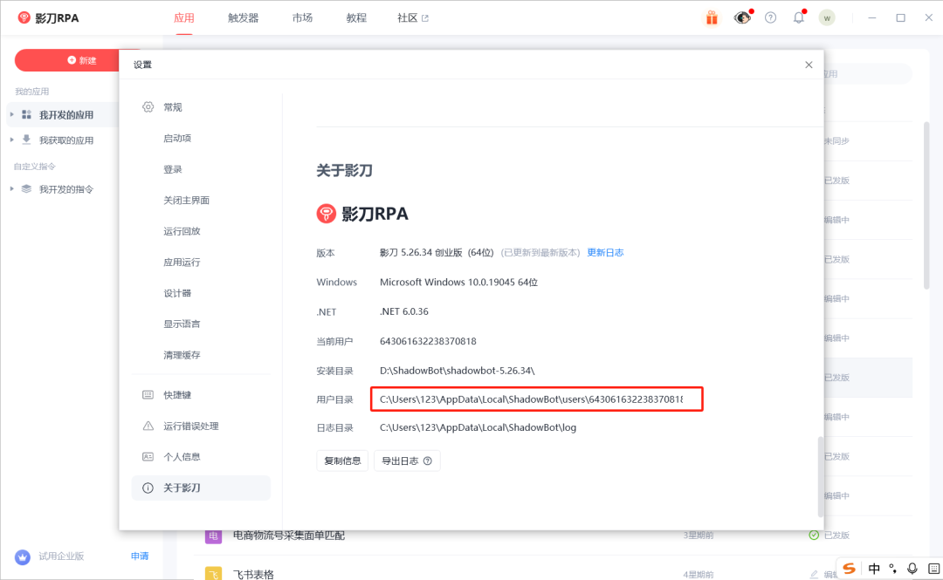Click the crown icon beside 试用企业版

pos(23,556)
